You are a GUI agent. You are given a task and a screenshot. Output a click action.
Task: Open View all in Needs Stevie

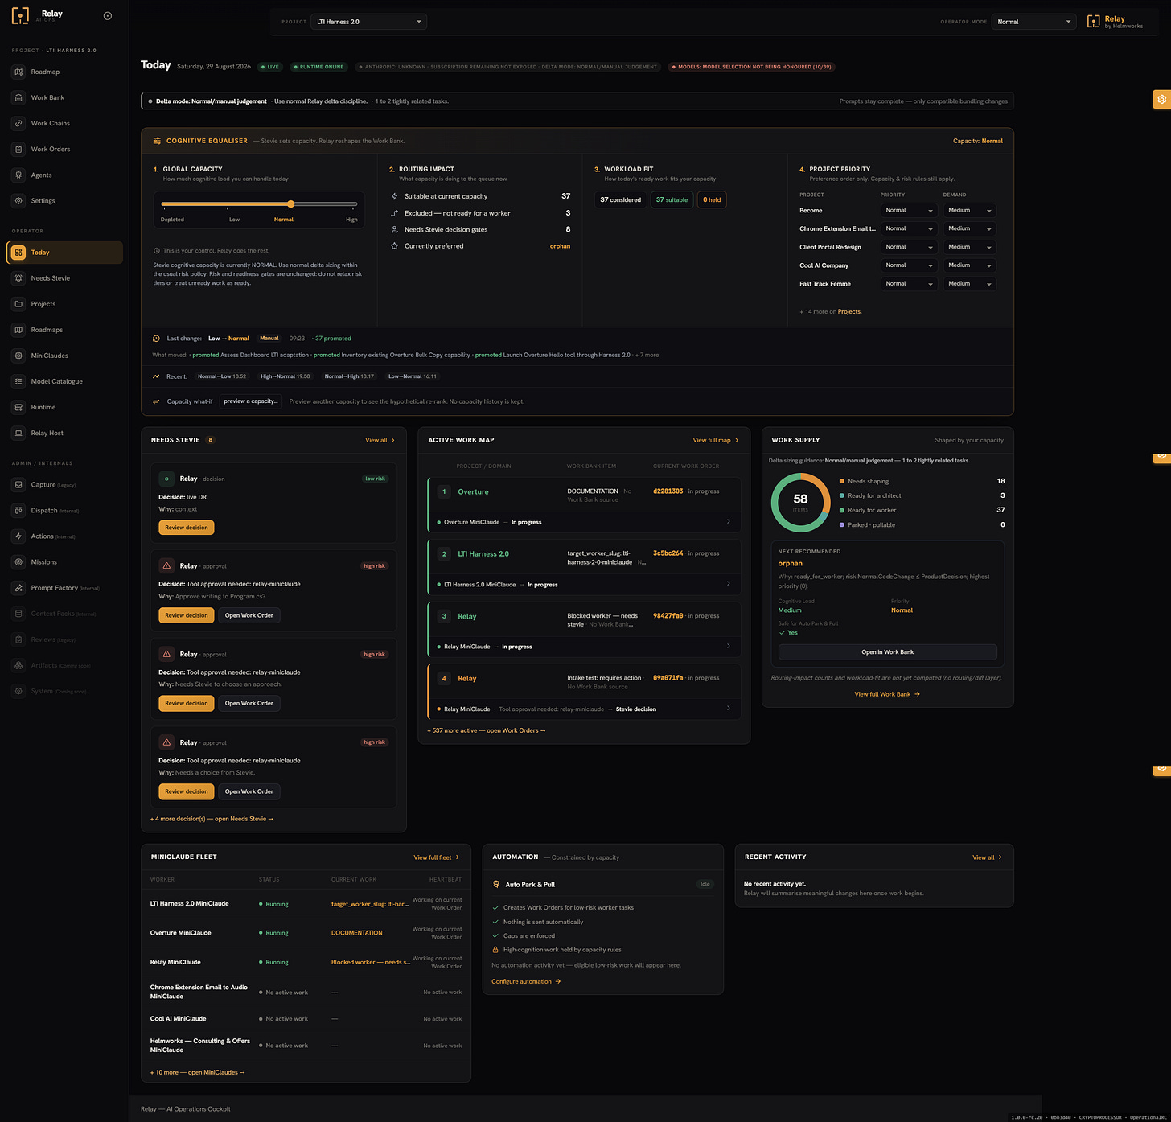click(380, 440)
